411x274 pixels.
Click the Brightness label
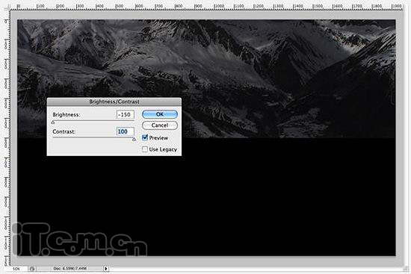click(x=67, y=115)
